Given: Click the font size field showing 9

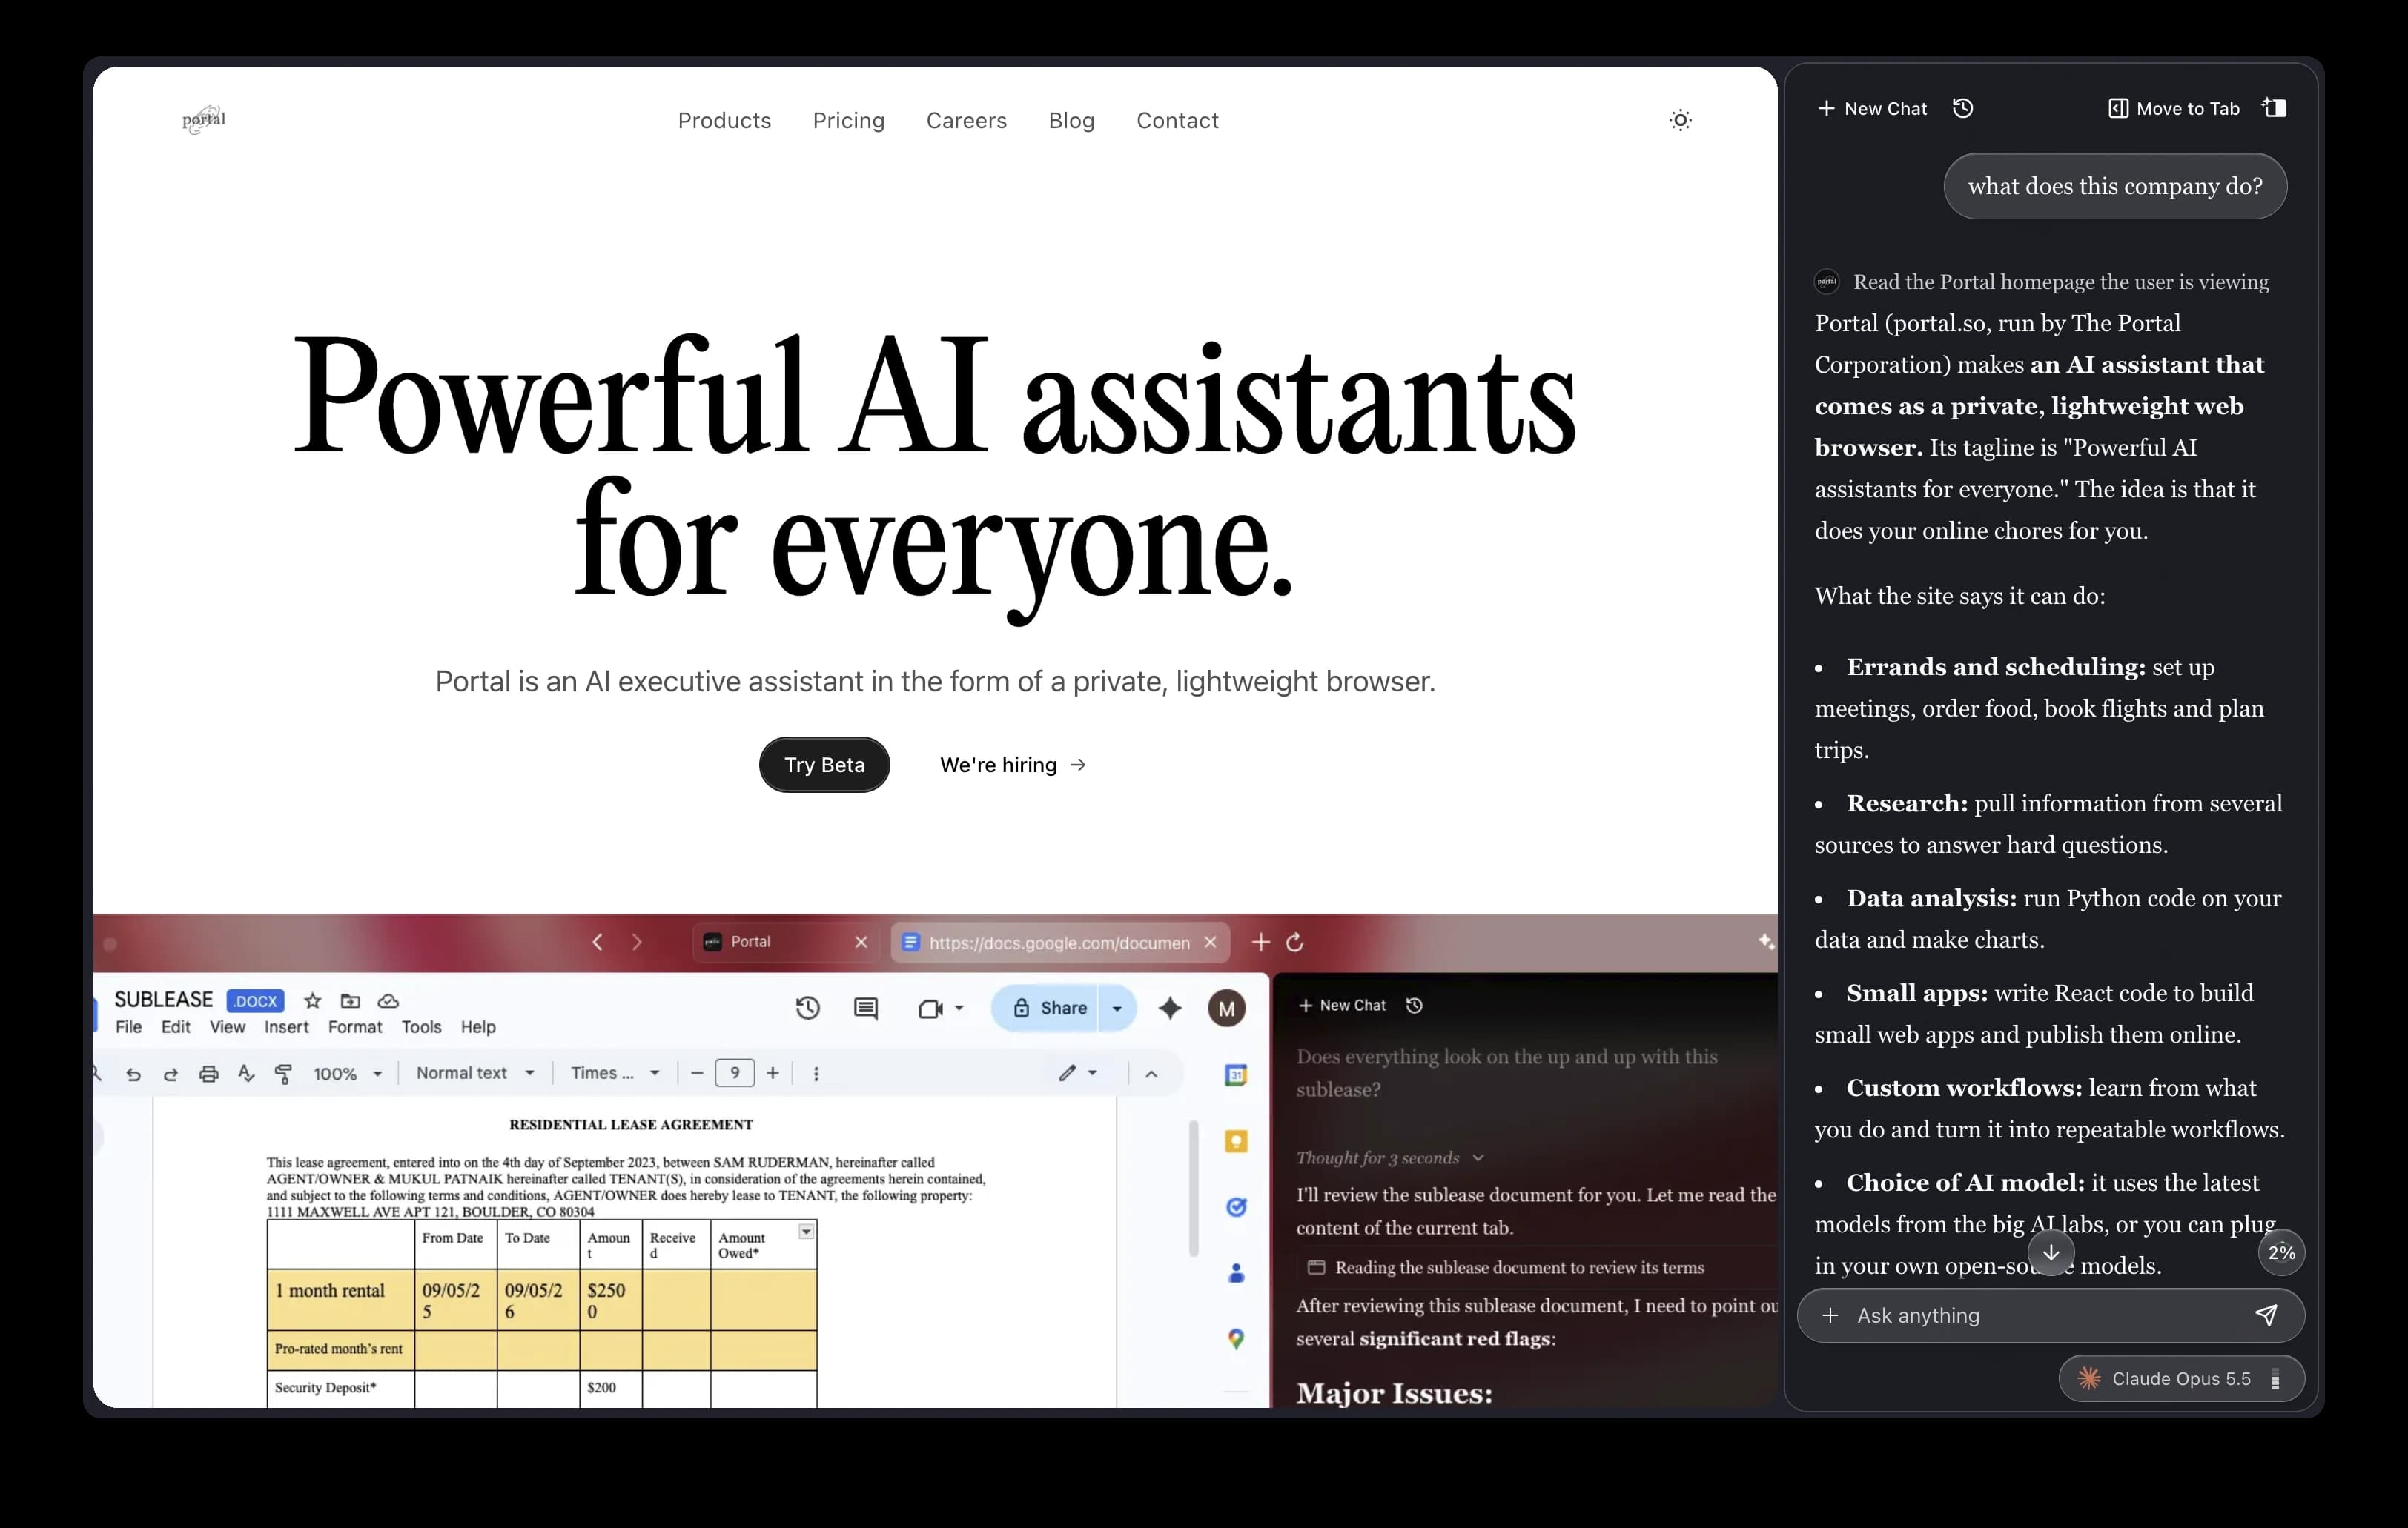Looking at the screenshot, I should coord(735,1073).
